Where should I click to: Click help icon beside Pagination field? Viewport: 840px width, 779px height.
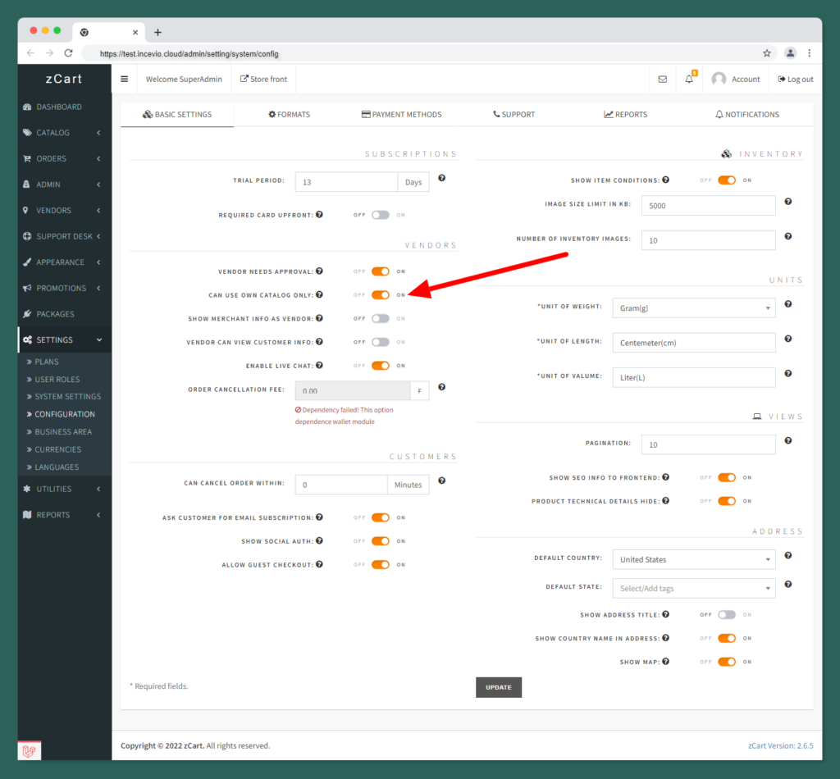(x=788, y=440)
